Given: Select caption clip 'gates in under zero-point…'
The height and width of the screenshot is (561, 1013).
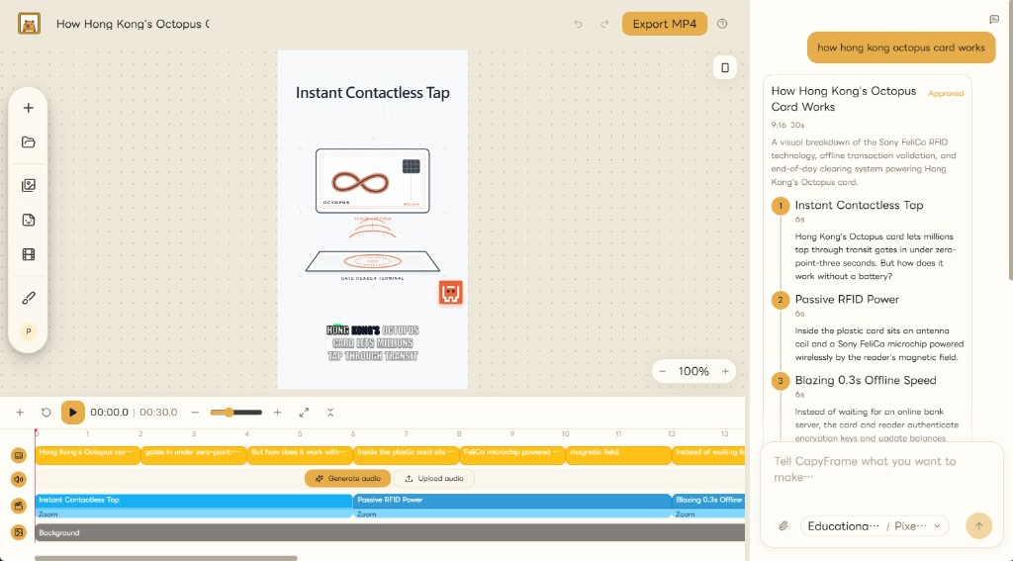Looking at the screenshot, I should coord(194,455).
